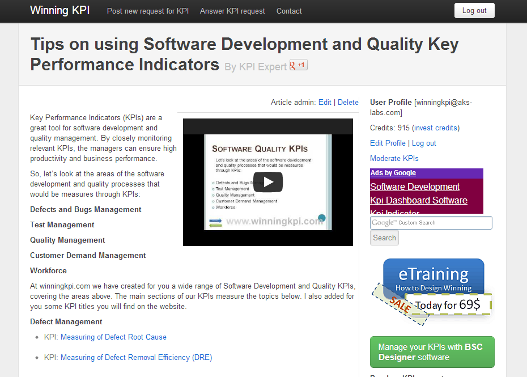Open Moderate KPIs link
527x377 pixels.
pyautogui.click(x=394, y=158)
